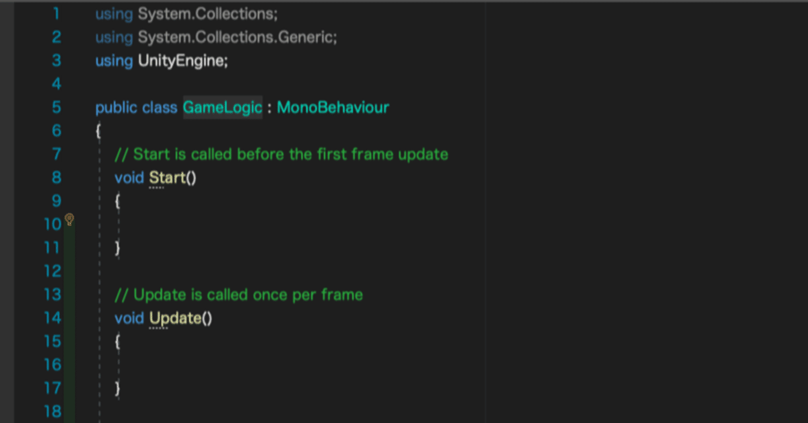808x423 pixels.
Task: Click the lightbulb quick actions icon
Action: [69, 219]
